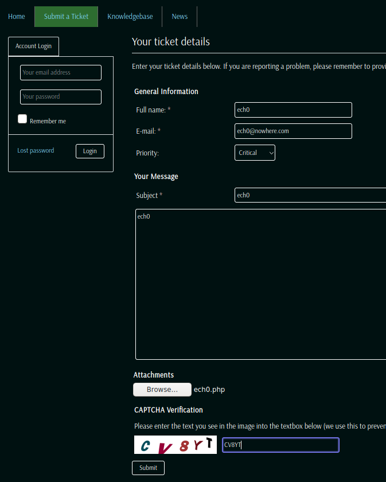Screen dimensions: 386x482
Task: Open the News tab
Action: [180, 17]
